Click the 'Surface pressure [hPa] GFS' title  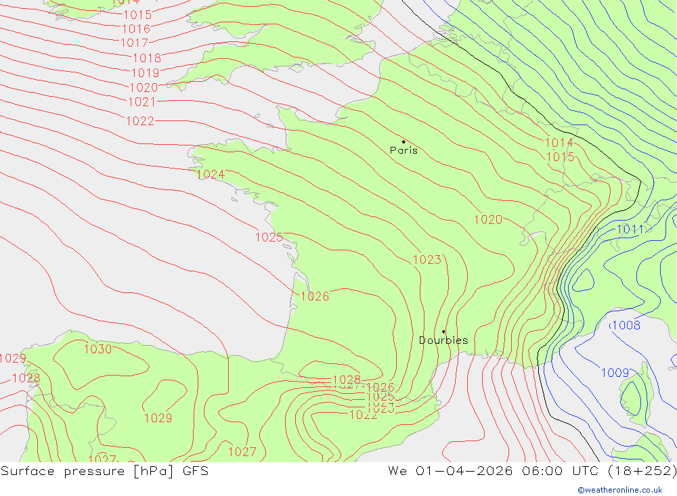(x=104, y=470)
